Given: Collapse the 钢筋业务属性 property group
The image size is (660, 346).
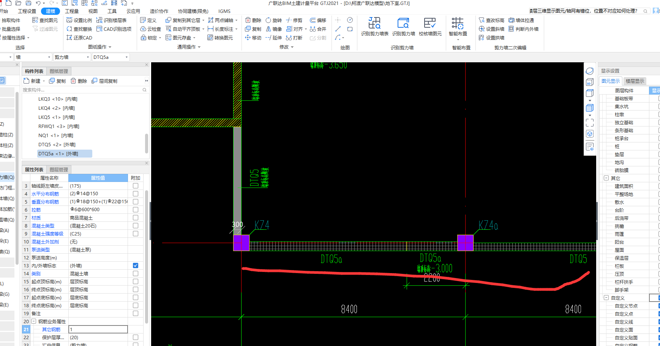Looking at the screenshot, I should pos(33,321).
